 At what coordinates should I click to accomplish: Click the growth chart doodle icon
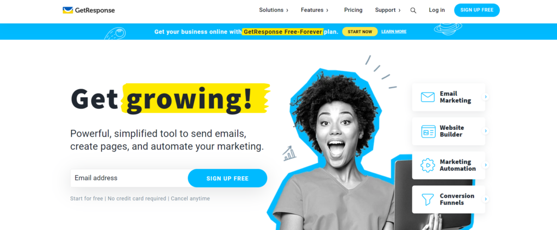289,153
